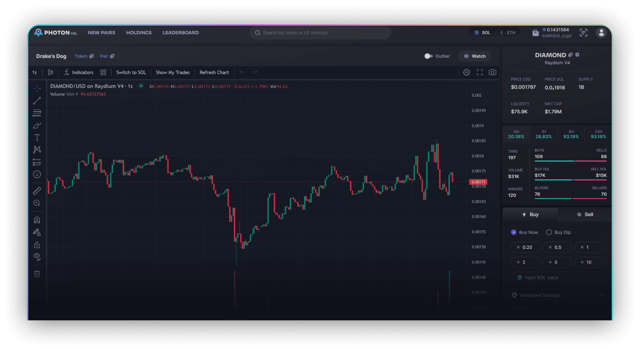Take a chart snapshot with camera icon
The image size is (640, 350).
492,72
